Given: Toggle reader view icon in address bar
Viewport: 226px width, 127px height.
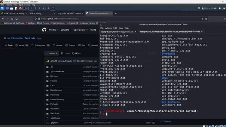Looking at the screenshot, I should [x=202, y=19].
